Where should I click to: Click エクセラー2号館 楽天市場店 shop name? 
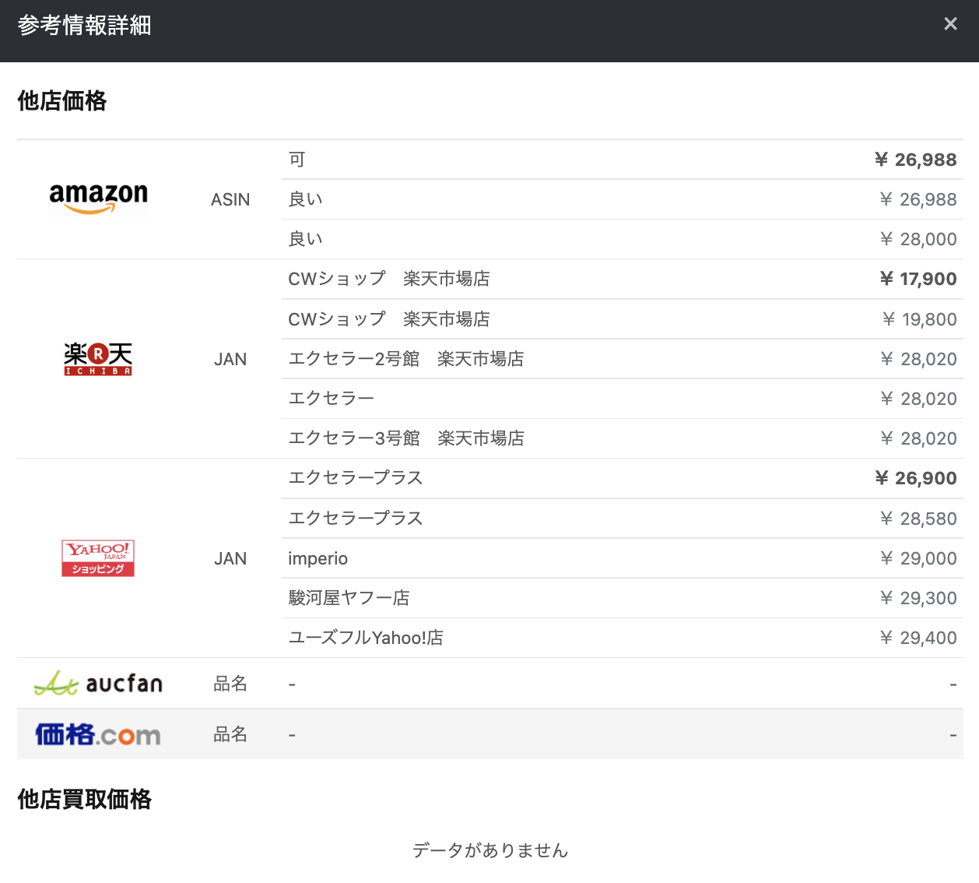coord(406,359)
